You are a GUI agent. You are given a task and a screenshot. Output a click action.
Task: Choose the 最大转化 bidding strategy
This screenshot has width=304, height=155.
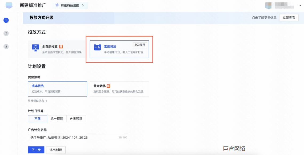(x=119, y=89)
